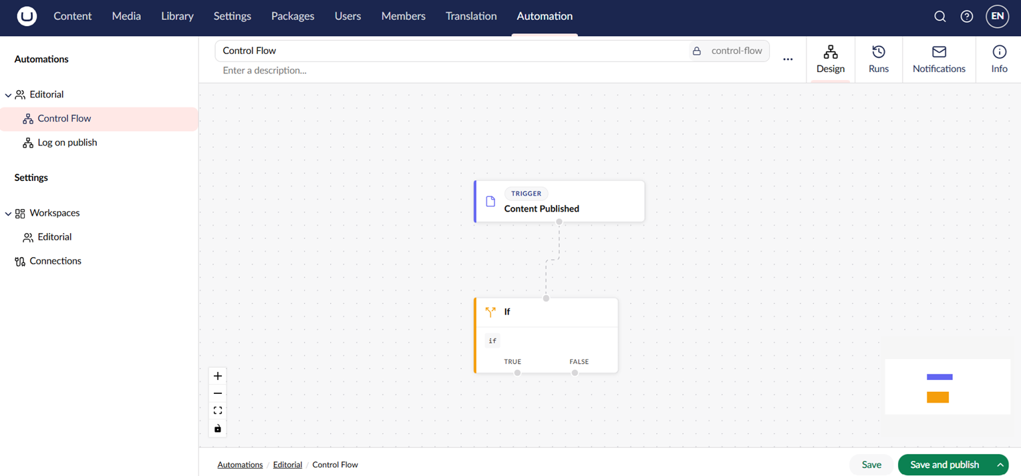Switch to the Settings section
Screen dimensions: 1021x476
point(233,16)
